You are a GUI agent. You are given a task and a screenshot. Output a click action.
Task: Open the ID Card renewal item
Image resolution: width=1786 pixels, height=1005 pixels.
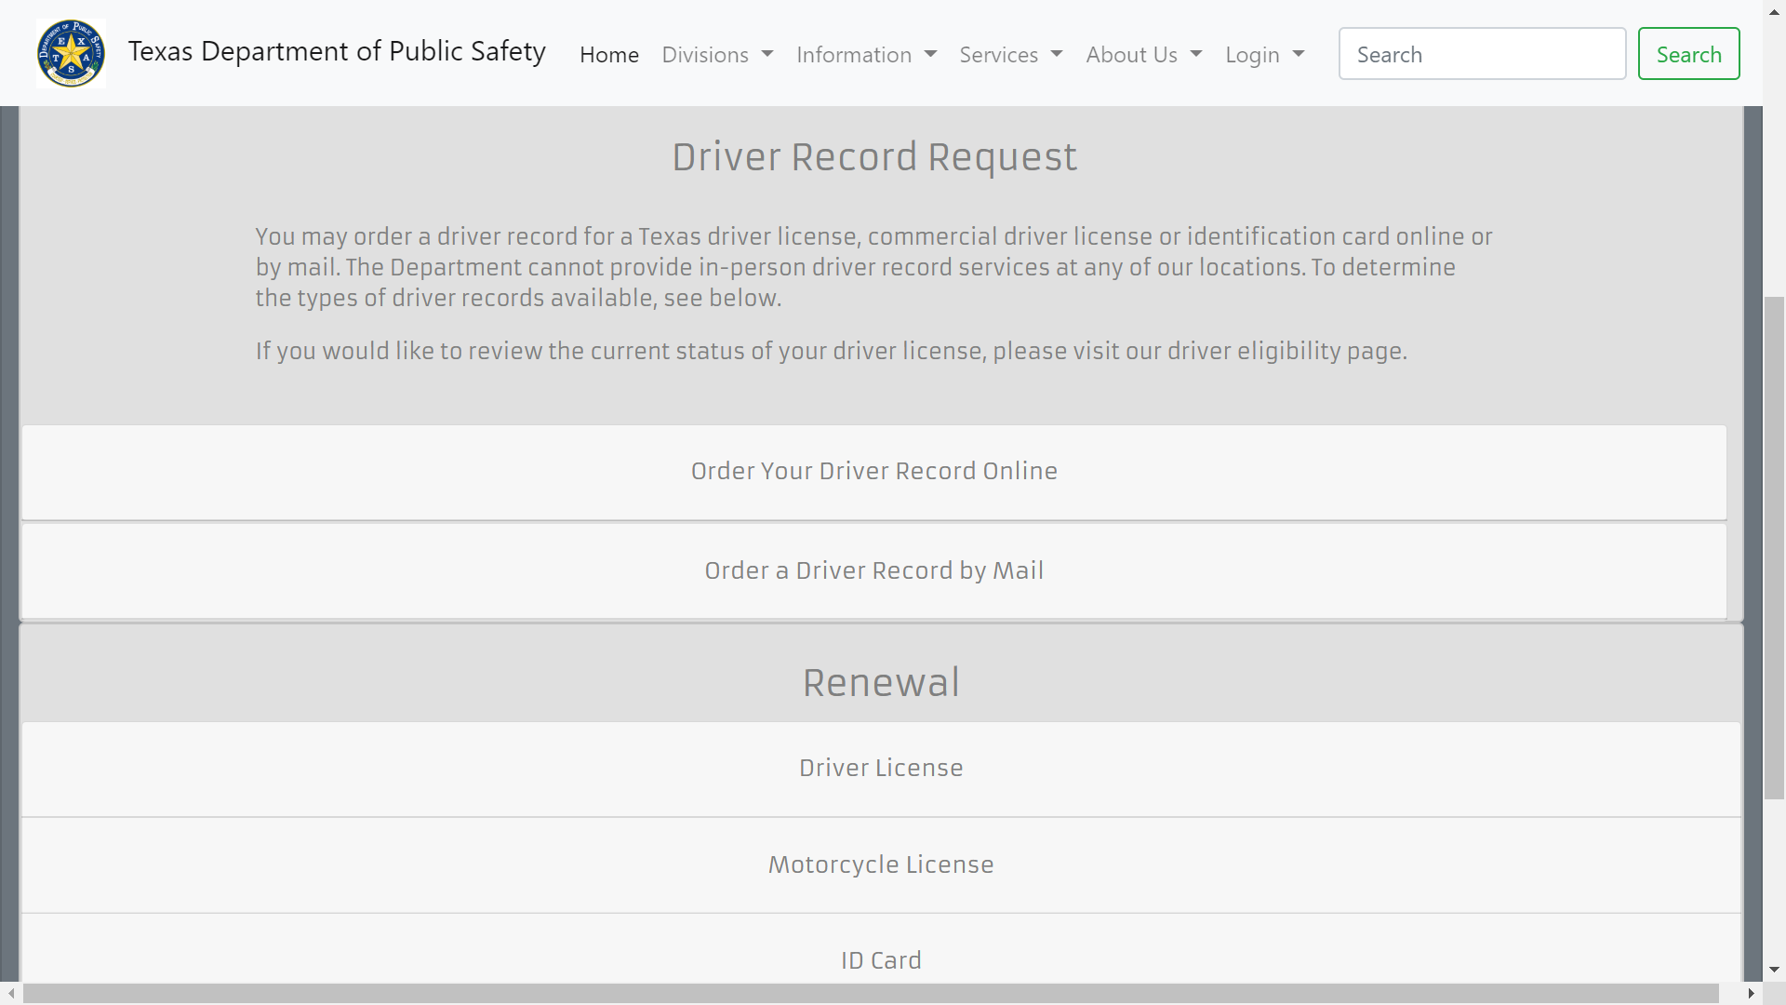[x=880, y=959]
